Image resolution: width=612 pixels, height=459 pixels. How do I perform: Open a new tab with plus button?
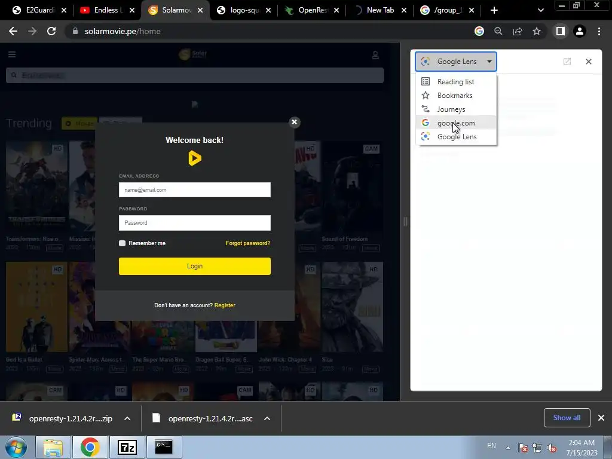[x=494, y=10]
